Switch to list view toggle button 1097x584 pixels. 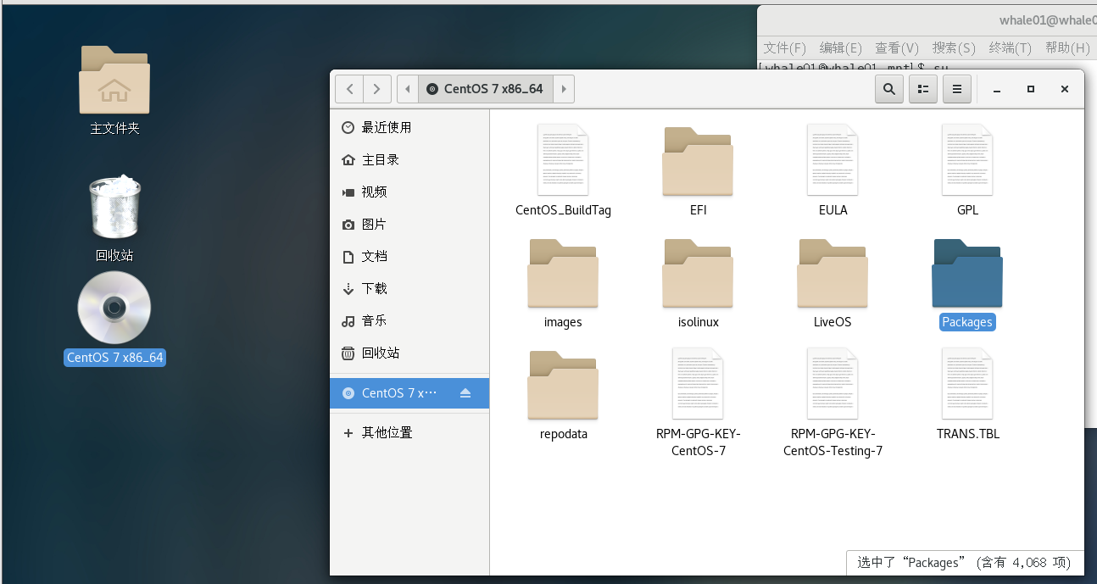click(x=923, y=89)
